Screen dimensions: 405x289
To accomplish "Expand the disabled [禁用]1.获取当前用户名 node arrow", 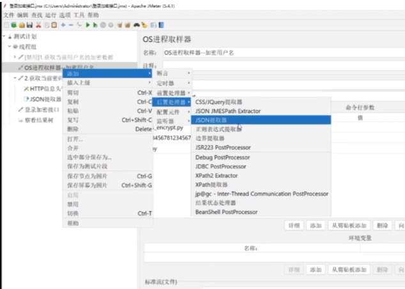I will click(15, 57).
